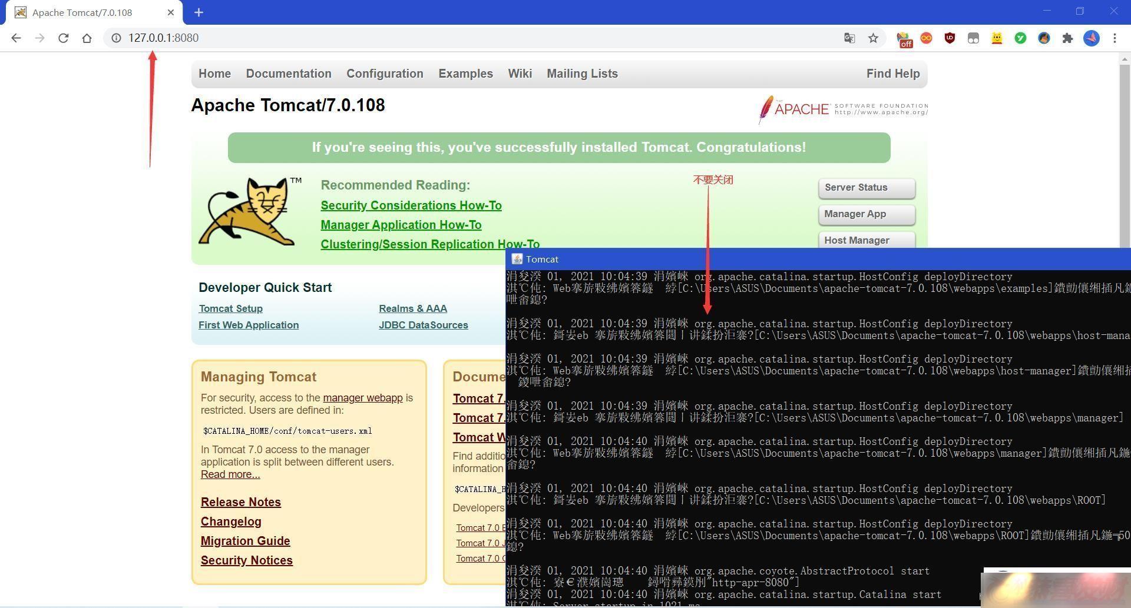
Task: Open the Find Help nav item
Action: [892, 74]
